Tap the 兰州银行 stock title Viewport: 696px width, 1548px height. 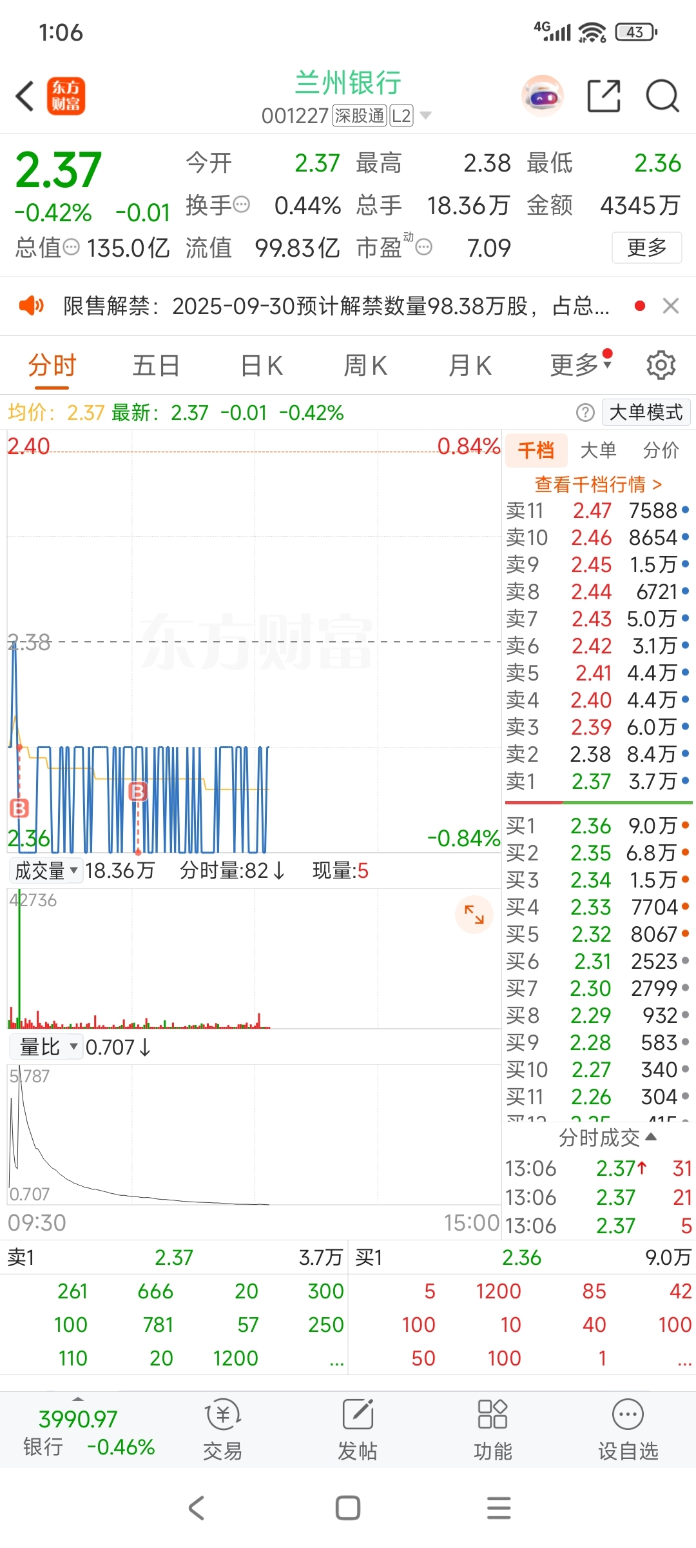click(x=348, y=83)
